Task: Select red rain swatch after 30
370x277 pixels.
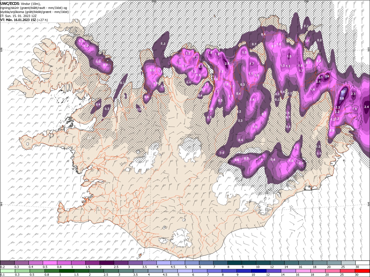Action: point(362,271)
